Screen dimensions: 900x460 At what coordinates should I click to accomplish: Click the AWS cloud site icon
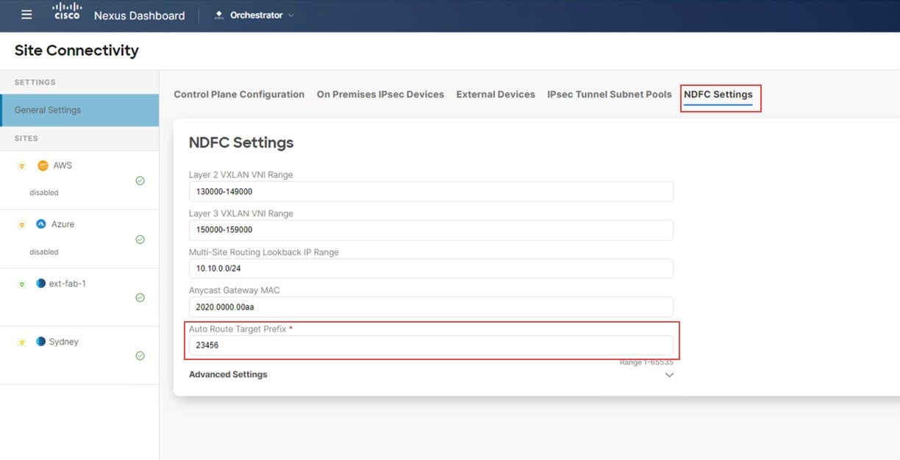[43, 165]
